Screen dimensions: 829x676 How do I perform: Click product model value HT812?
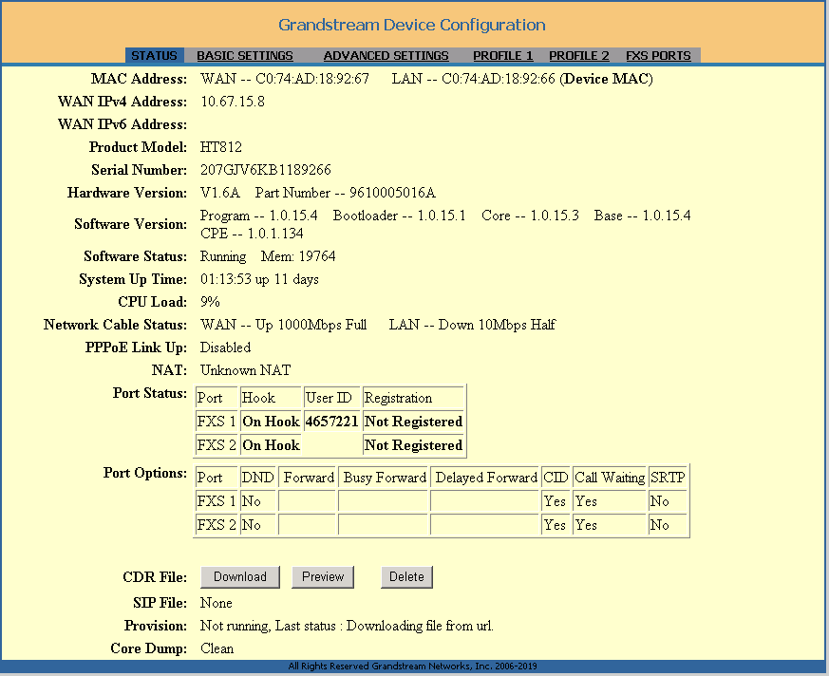click(x=221, y=147)
